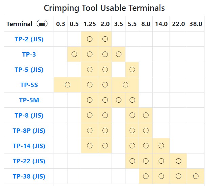
Task: Click the TP-5M row circle under 3.5
Action: 118,100
